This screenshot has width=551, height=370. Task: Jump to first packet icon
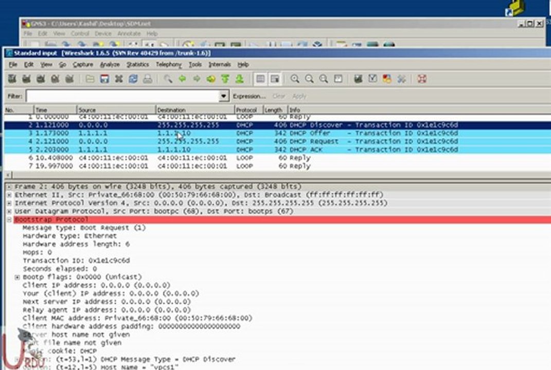[225, 79]
